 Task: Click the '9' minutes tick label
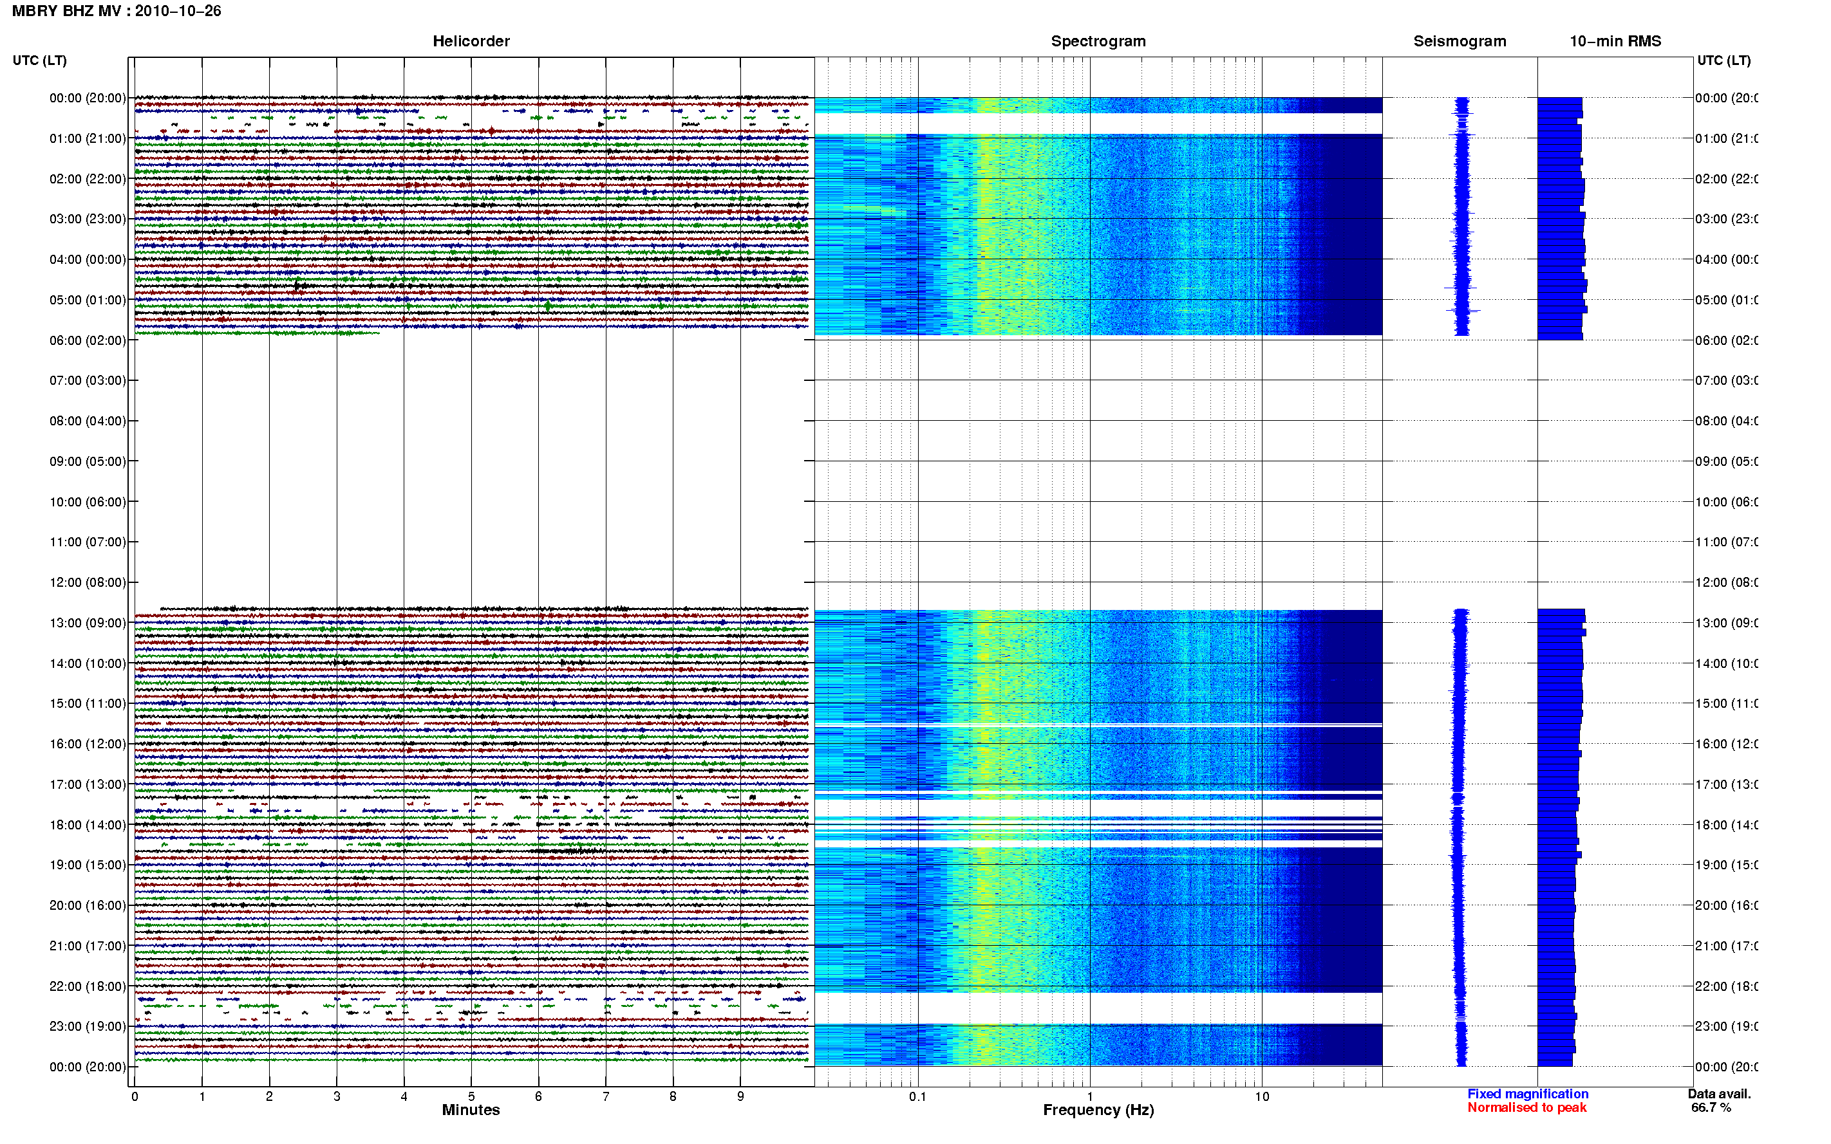740,1096
